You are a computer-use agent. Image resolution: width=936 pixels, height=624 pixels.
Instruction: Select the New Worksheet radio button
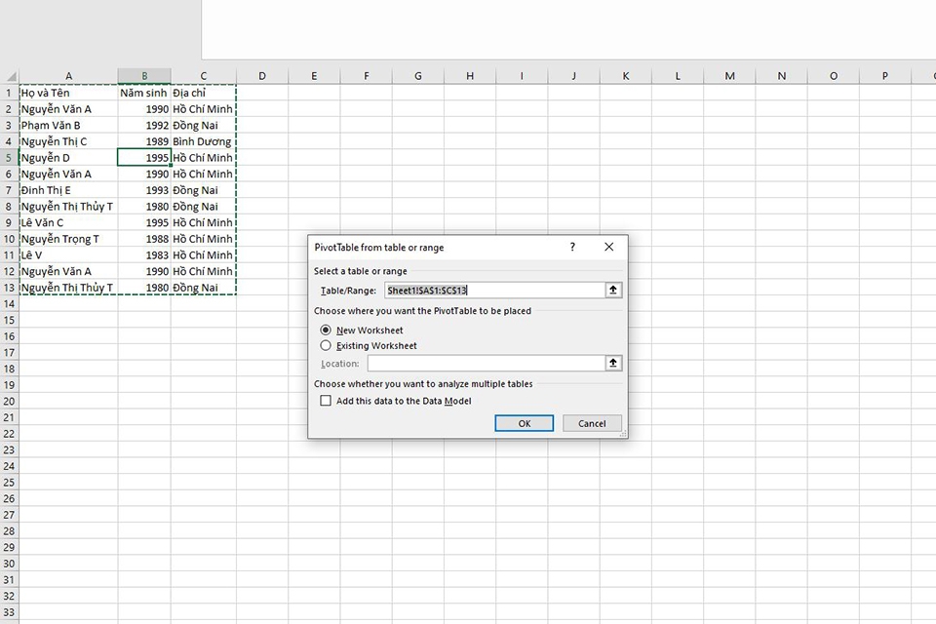(326, 330)
